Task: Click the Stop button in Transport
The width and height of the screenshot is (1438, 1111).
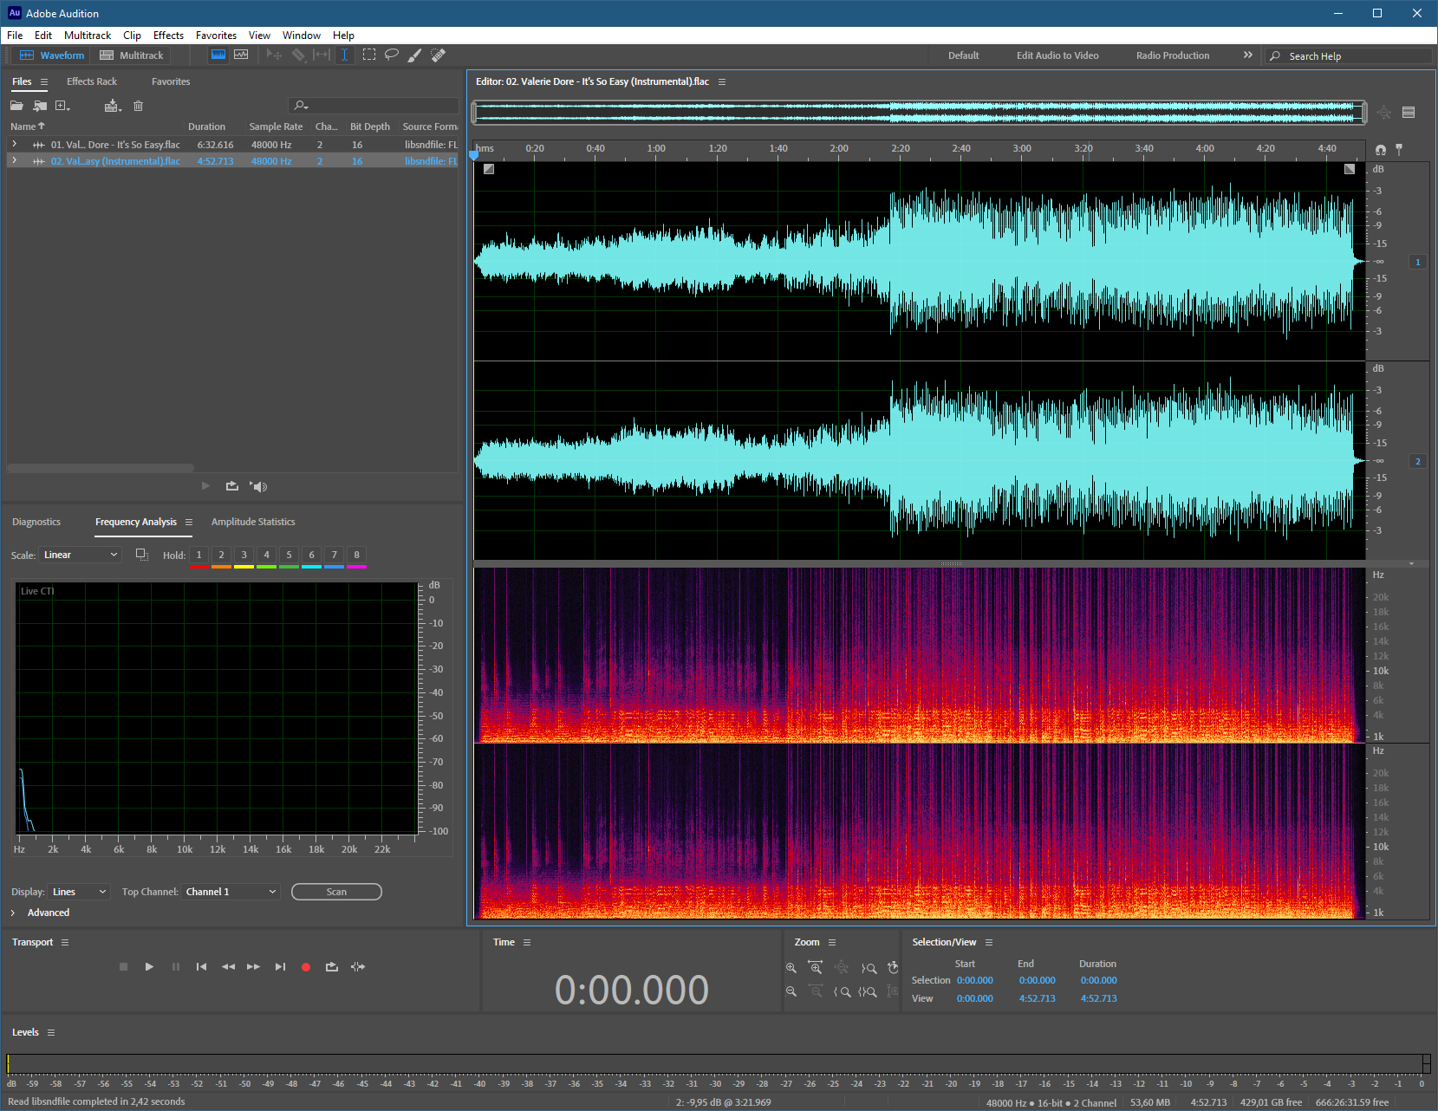Action: (x=123, y=966)
